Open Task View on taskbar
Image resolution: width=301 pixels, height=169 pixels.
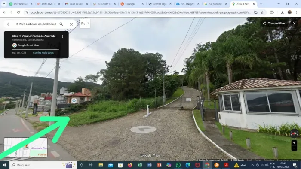click(x=91, y=165)
